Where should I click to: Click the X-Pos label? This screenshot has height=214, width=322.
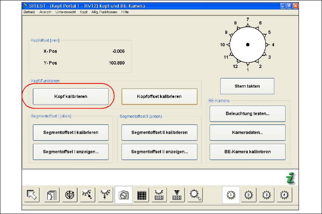(50, 51)
